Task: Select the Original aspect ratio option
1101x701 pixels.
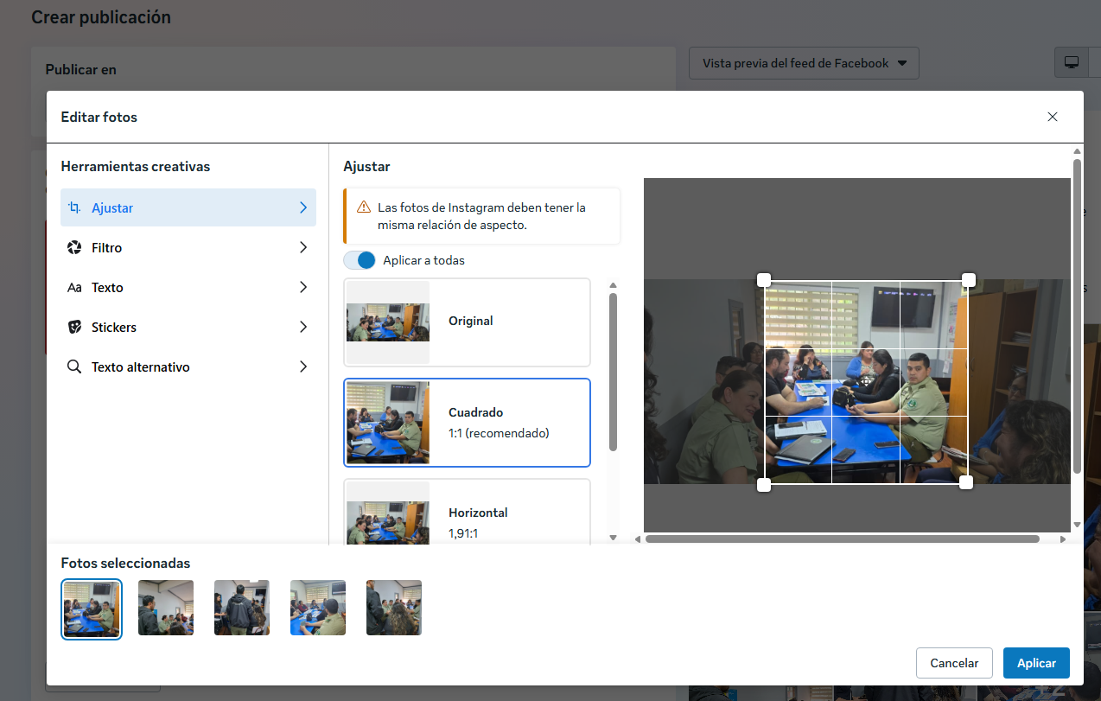Action: click(x=467, y=322)
